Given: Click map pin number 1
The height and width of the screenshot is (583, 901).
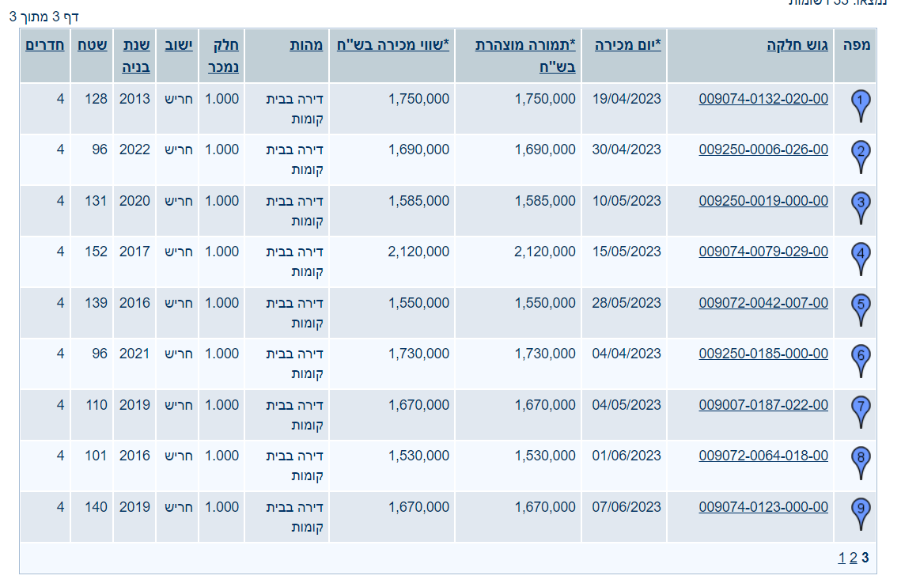Looking at the screenshot, I should pyautogui.click(x=861, y=103).
